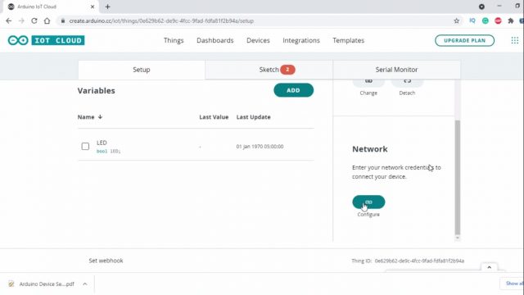Click the Network heading
The height and width of the screenshot is (295, 524).
pos(370,149)
